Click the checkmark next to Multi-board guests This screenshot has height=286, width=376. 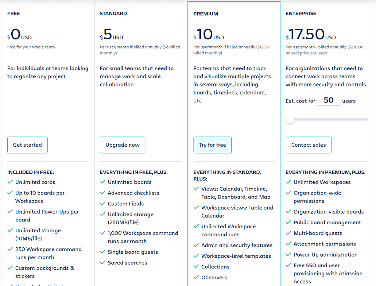coord(288,233)
